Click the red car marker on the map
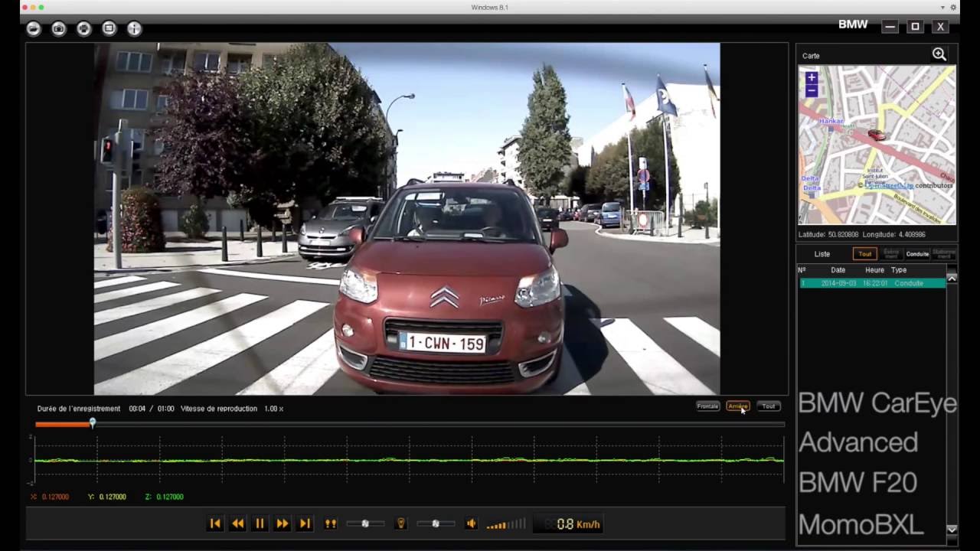980x551 pixels. click(877, 135)
